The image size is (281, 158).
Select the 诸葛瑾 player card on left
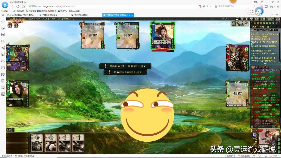click(18, 94)
